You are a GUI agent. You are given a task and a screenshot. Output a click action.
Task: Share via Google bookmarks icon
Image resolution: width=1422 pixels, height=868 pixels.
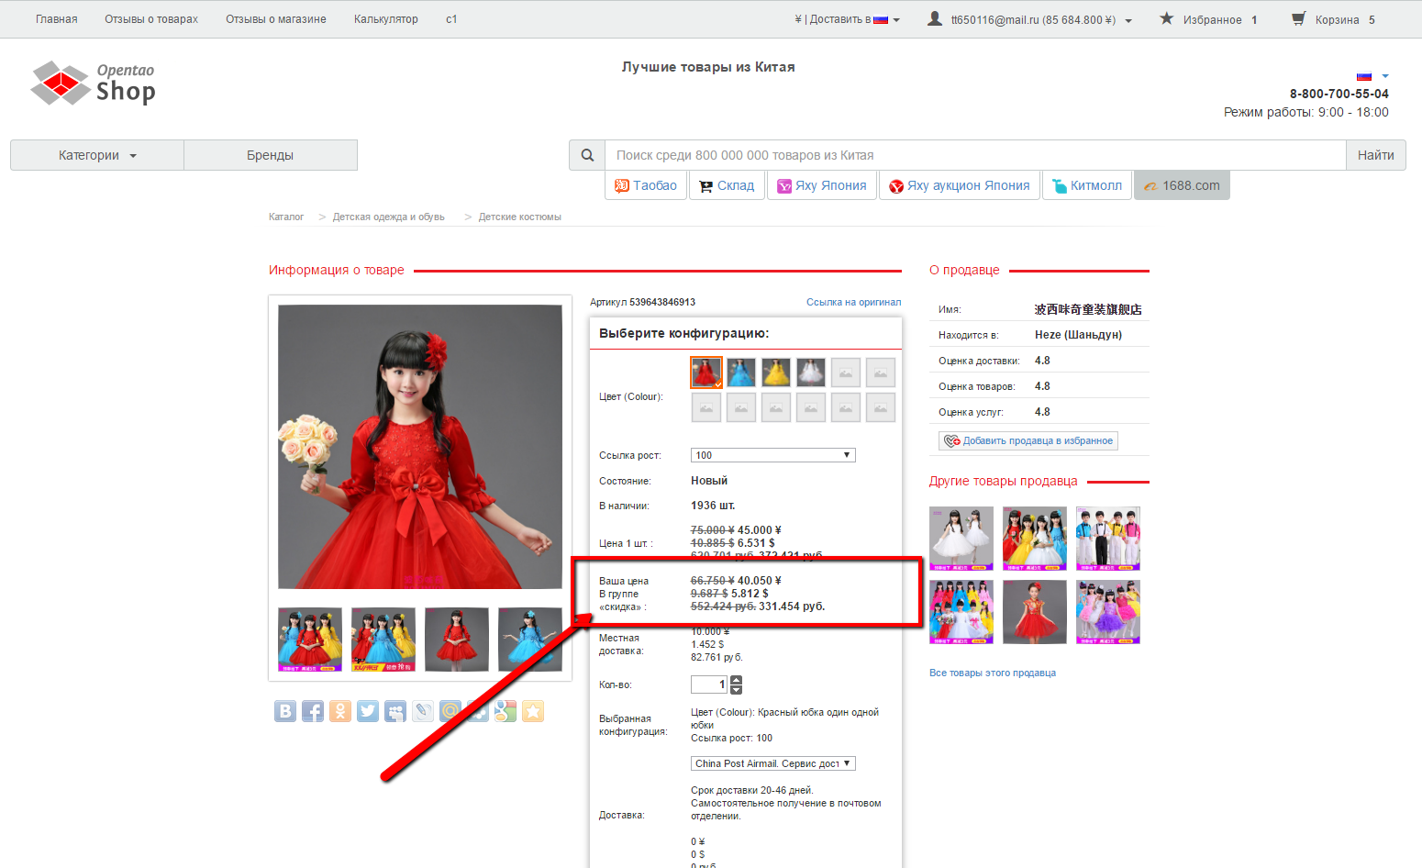tap(505, 711)
